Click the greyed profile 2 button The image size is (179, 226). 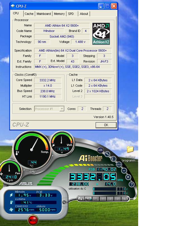tap(110, 199)
